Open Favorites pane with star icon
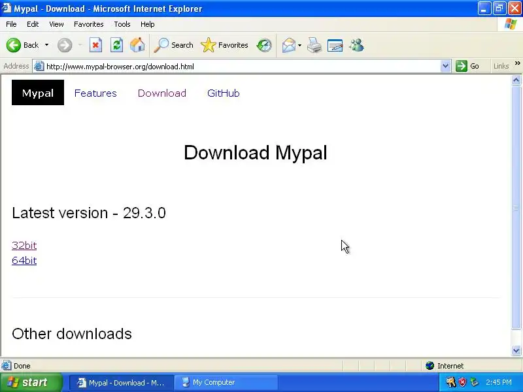The width and height of the screenshot is (523, 392). [224, 45]
